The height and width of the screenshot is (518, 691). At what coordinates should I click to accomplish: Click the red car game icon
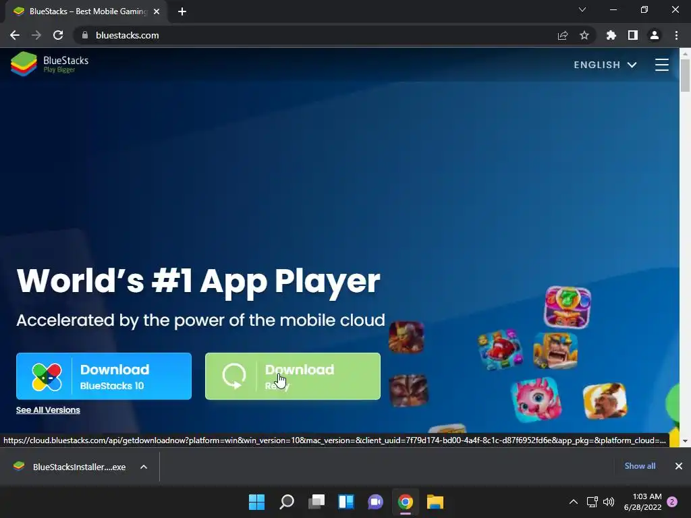click(x=500, y=350)
